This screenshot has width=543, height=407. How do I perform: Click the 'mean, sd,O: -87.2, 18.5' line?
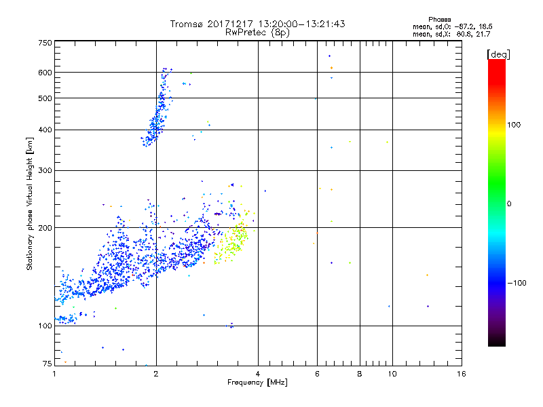[x=452, y=26]
